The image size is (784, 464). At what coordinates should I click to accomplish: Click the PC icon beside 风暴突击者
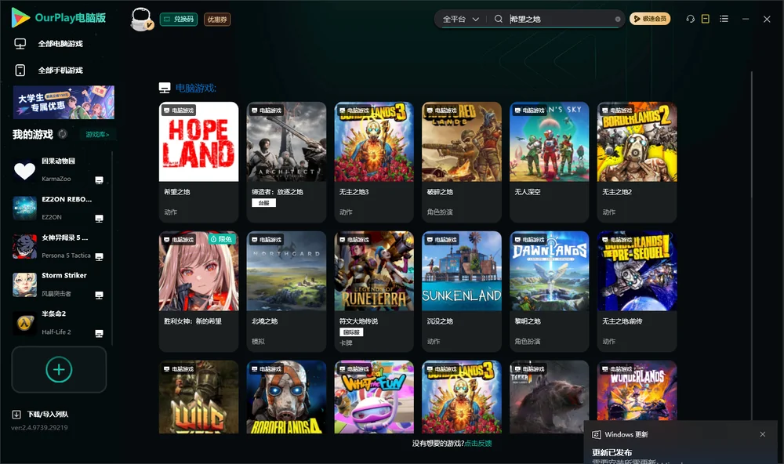point(99,295)
